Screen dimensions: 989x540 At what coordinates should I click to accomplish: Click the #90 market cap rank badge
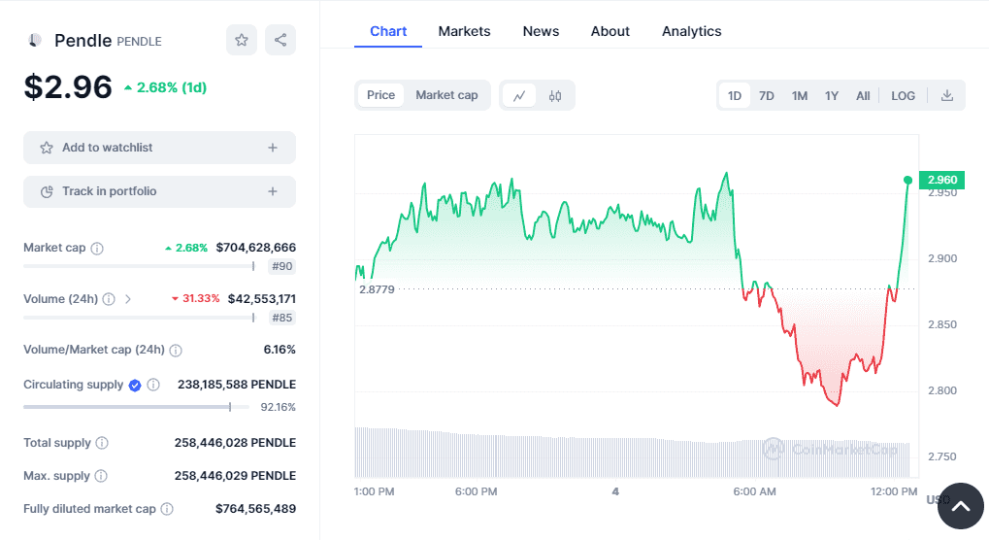pyautogui.click(x=281, y=266)
